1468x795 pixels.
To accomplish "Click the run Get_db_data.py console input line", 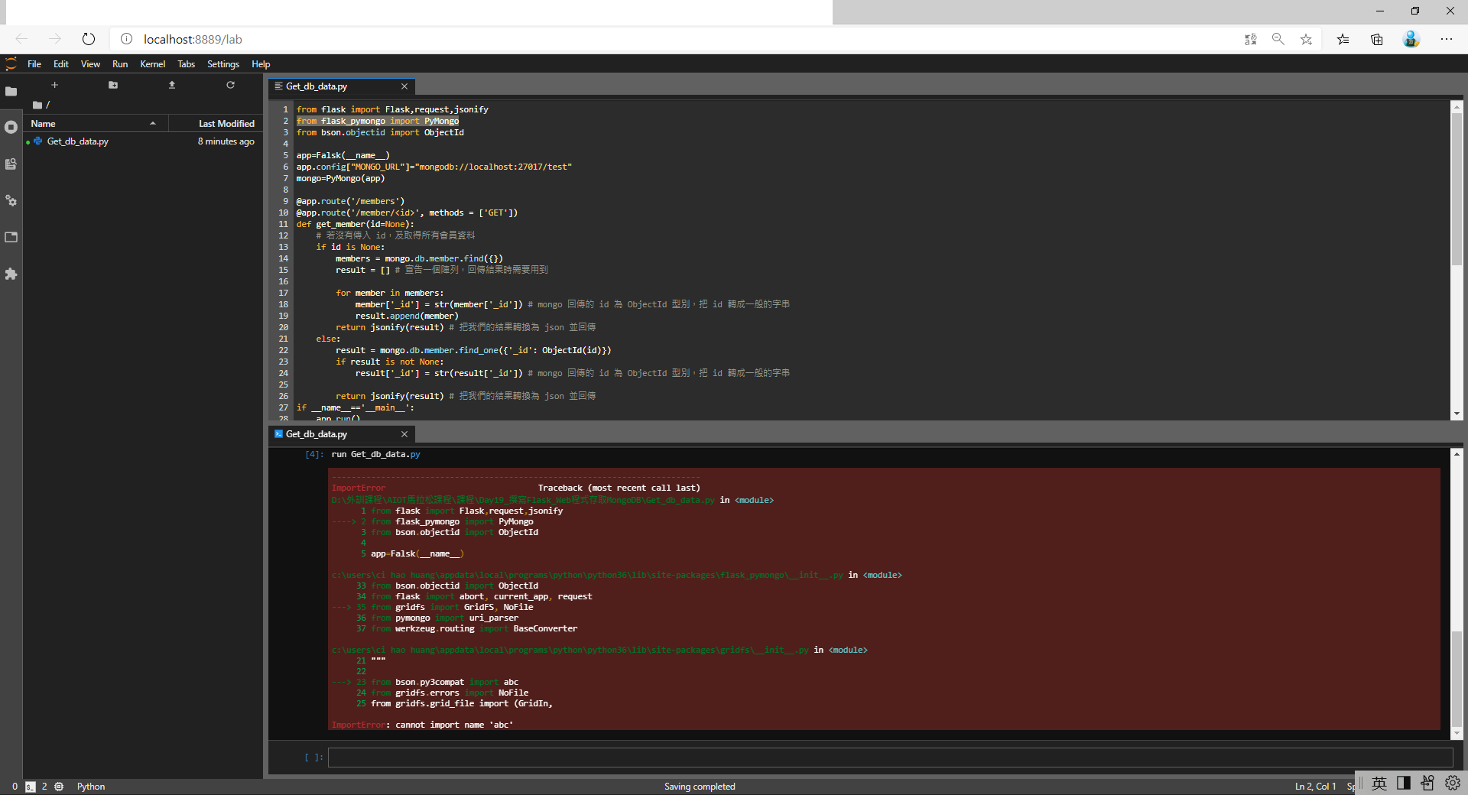I will point(375,454).
